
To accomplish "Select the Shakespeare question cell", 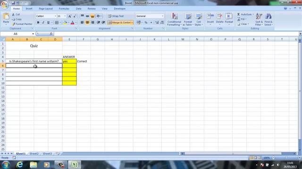I will [34, 61].
